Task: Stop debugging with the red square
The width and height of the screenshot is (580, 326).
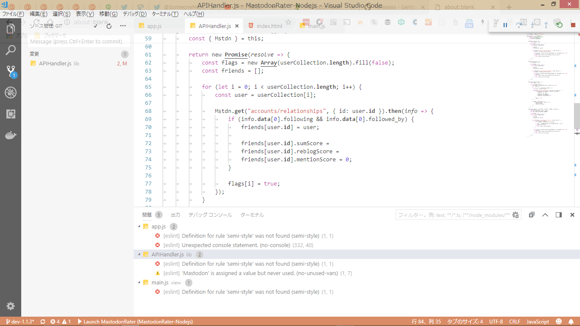Action: point(573,25)
